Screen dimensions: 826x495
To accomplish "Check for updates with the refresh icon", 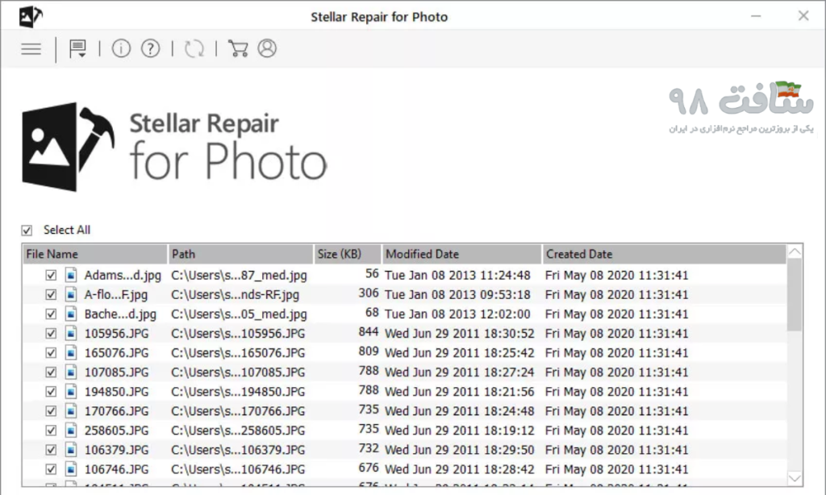I will [x=194, y=48].
